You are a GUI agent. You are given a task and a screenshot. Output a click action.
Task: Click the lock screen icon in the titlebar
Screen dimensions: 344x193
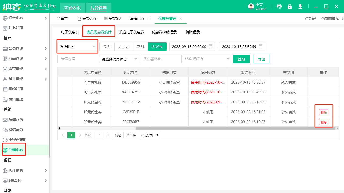[x=290, y=7]
